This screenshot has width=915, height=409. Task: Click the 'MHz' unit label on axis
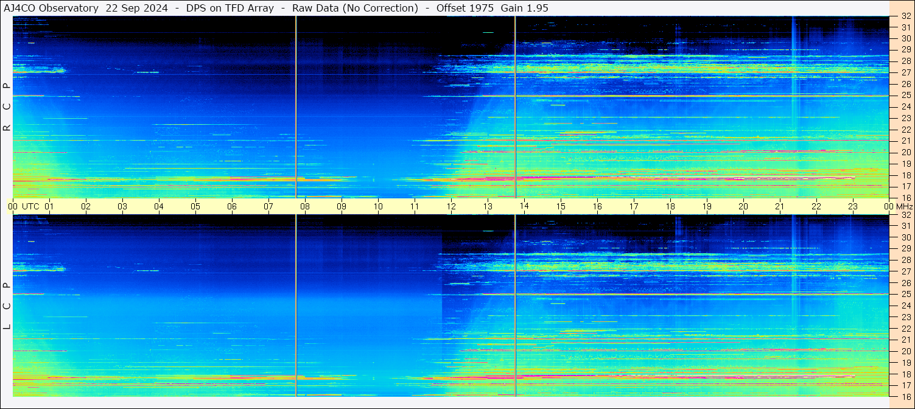[904, 206]
